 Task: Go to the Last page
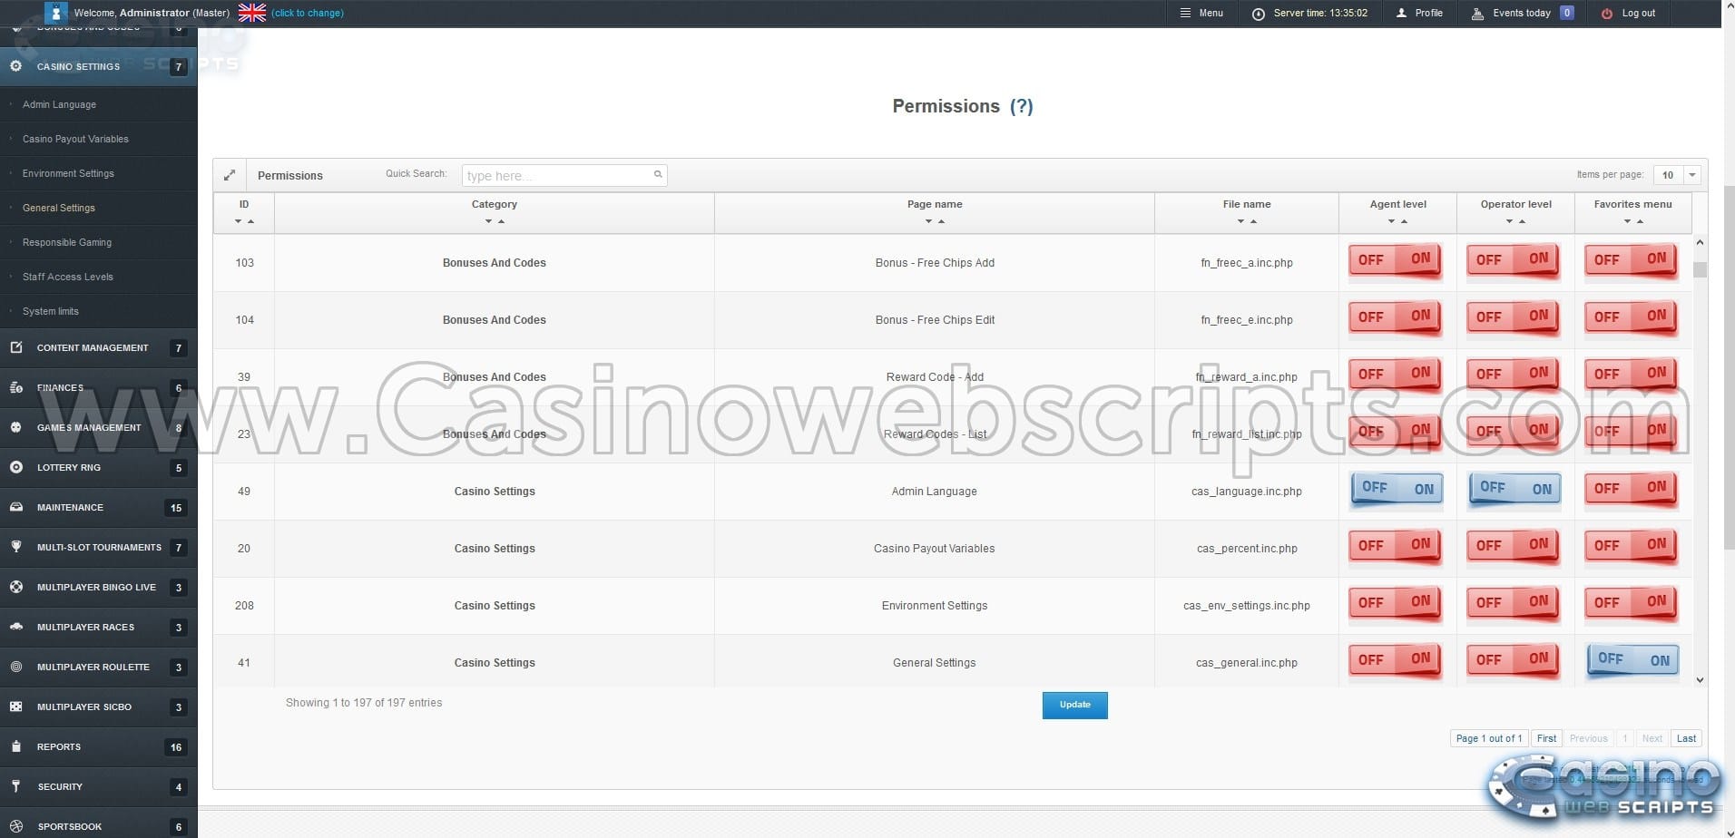pos(1686,738)
